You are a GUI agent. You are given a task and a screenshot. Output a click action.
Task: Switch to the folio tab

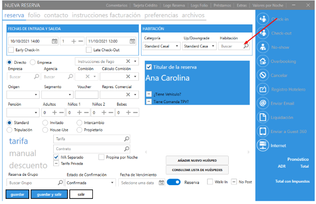34,15
